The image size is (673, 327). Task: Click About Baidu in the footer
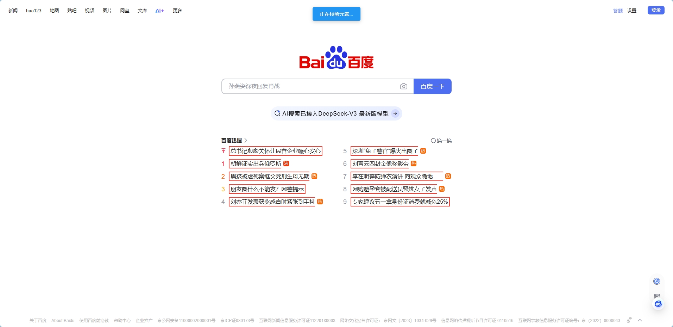[x=63, y=321]
